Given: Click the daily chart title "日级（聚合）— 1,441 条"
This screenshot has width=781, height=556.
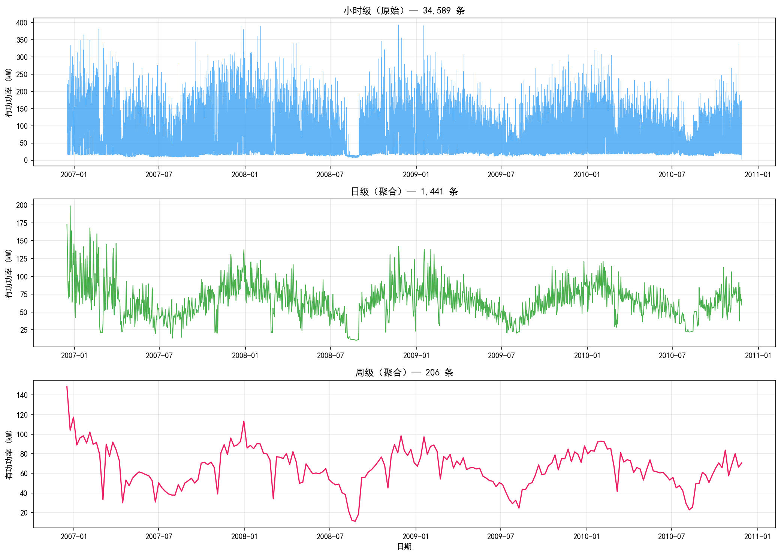Looking at the screenshot, I should [x=404, y=191].
